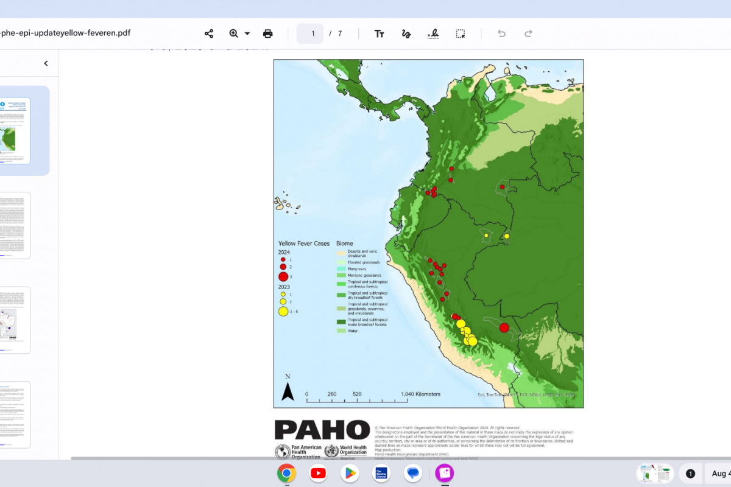Screen dimensions: 731x487
Task: Open the notification counter badge
Action: [x=690, y=474]
